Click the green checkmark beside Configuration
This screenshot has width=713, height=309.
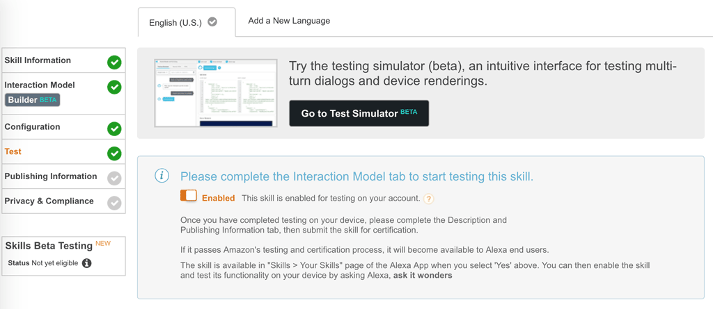(114, 129)
